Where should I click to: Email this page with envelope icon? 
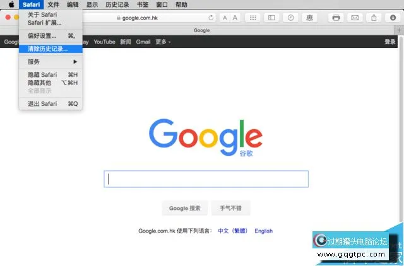(x=355, y=18)
